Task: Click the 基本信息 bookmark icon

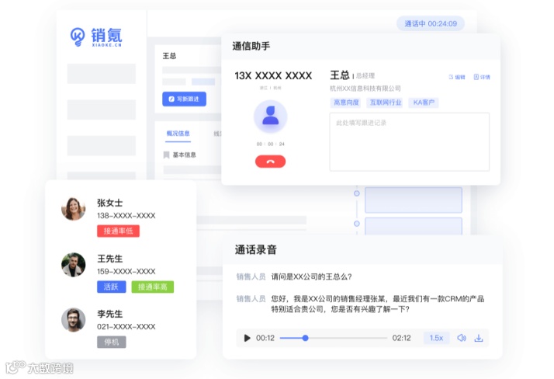Action: (x=166, y=155)
